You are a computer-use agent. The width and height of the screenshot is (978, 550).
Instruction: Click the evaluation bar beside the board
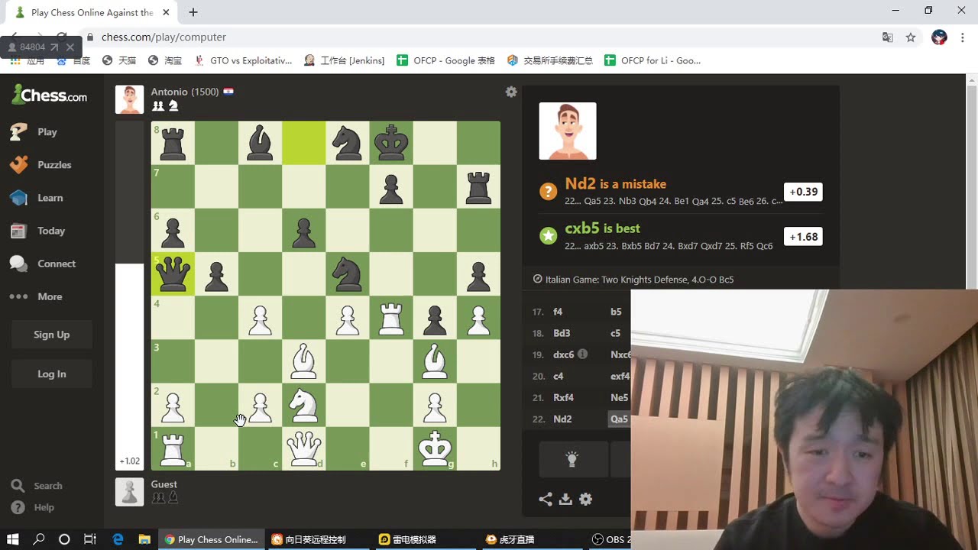coord(129,296)
